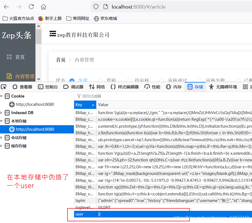Select http://localhost:8080 under Cookie
This screenshot has width=252, height=223.
coord(37,104)
